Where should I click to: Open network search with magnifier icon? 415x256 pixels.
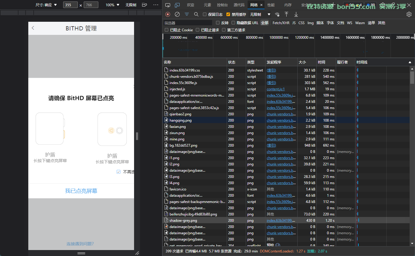[x=196, y=14]
